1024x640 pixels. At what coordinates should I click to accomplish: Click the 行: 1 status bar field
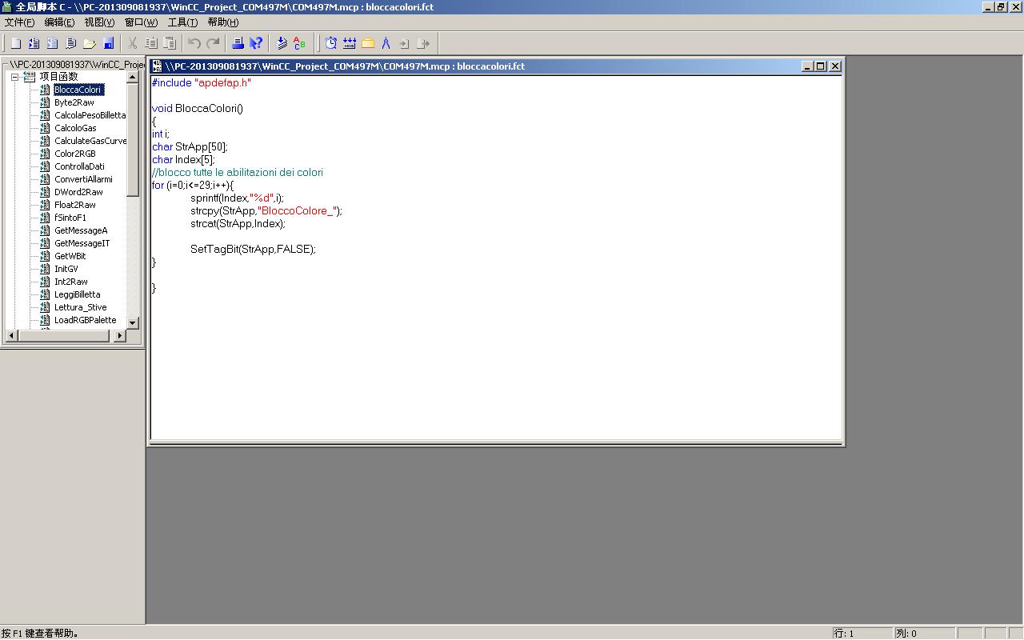[862, 633]
